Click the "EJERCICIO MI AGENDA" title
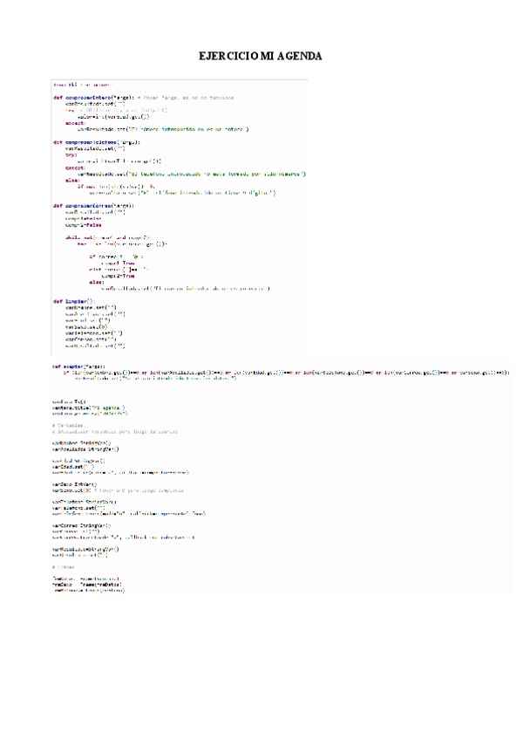Screen dimensions: 523x740 261,56
